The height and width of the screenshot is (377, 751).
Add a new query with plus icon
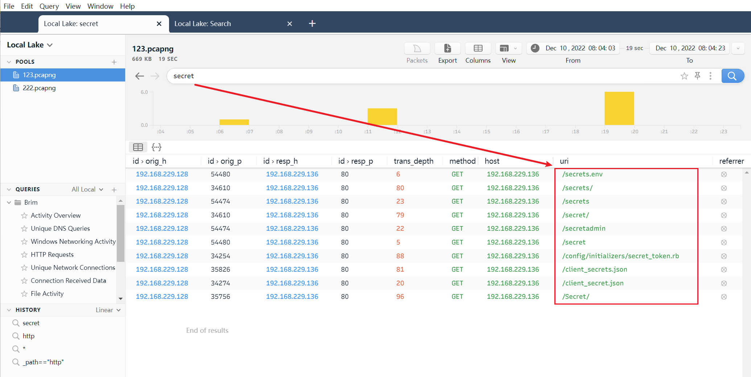point(114,189)
